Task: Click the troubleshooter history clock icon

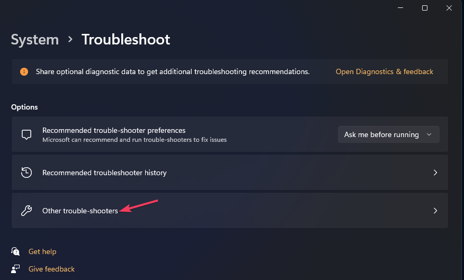Action: coord(26,173)
